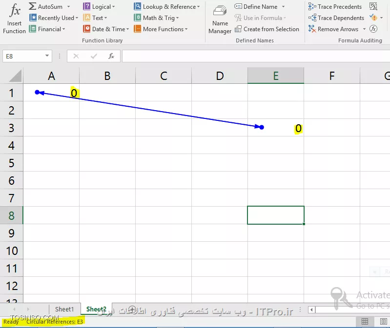Click next sheet navigation arrow
This screenshot has height=328, width=390.
[x=28, y=309]
